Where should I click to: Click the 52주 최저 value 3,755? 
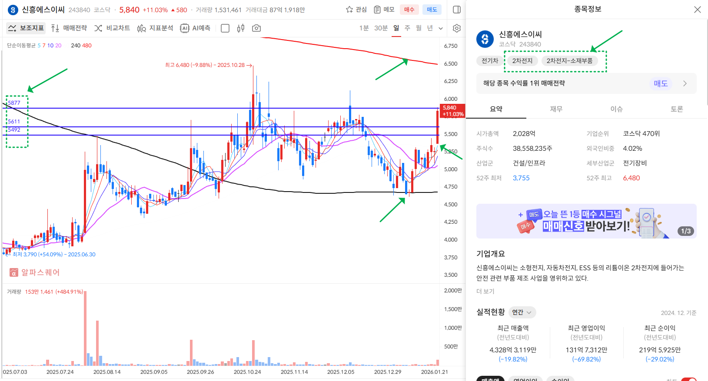[x=521, y=178]
